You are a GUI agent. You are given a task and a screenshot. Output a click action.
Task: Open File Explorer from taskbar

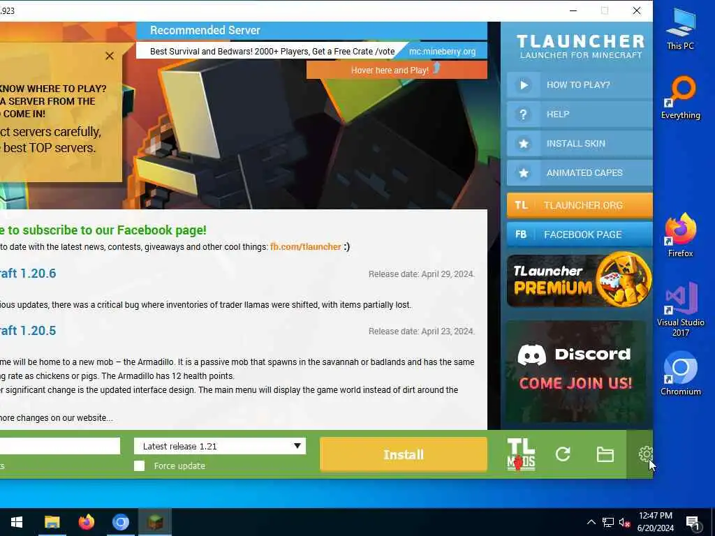(52, 522)
